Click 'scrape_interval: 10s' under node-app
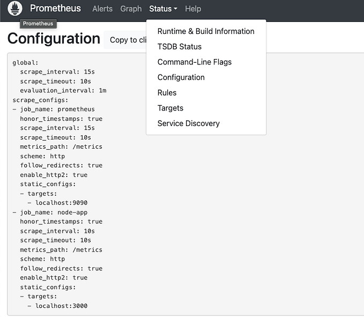The height and width of the screenshot is (317, 364). [57, 231]
